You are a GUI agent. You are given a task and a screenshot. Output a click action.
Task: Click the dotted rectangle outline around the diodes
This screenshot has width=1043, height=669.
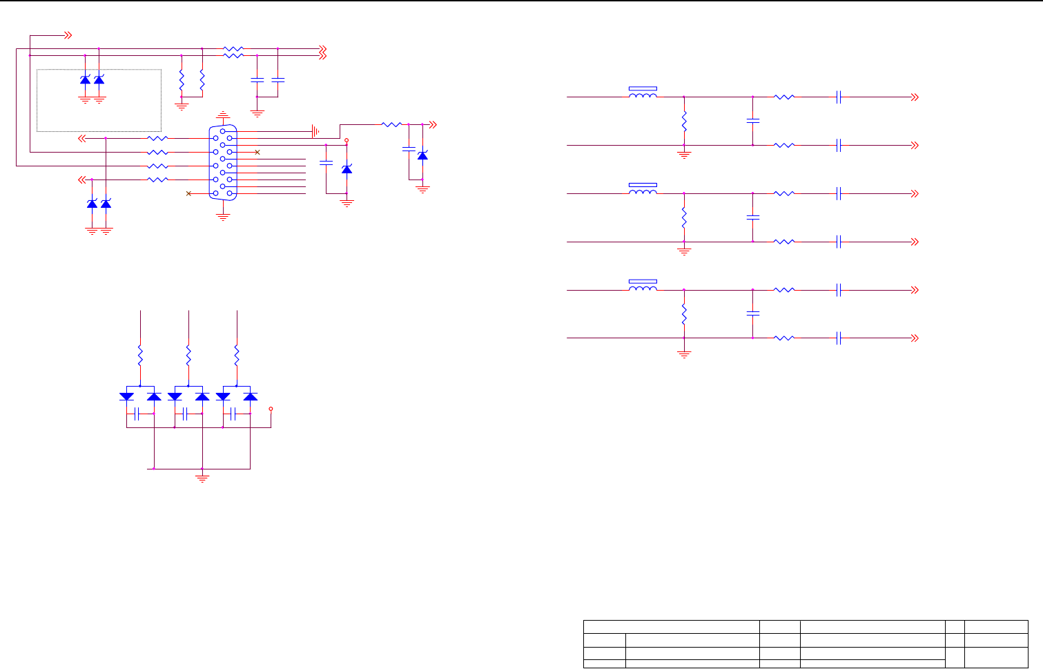[x=99, y=100]
